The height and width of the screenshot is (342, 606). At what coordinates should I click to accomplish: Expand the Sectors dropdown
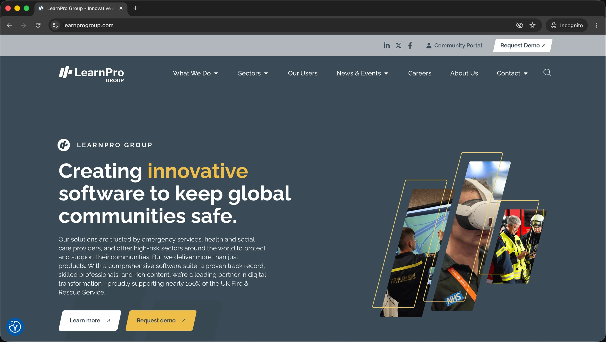[253, 73]
